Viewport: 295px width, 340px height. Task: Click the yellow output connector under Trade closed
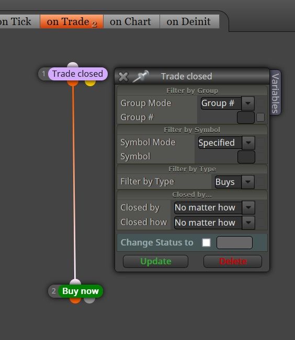pyautogui.click(x=90, y=83)
